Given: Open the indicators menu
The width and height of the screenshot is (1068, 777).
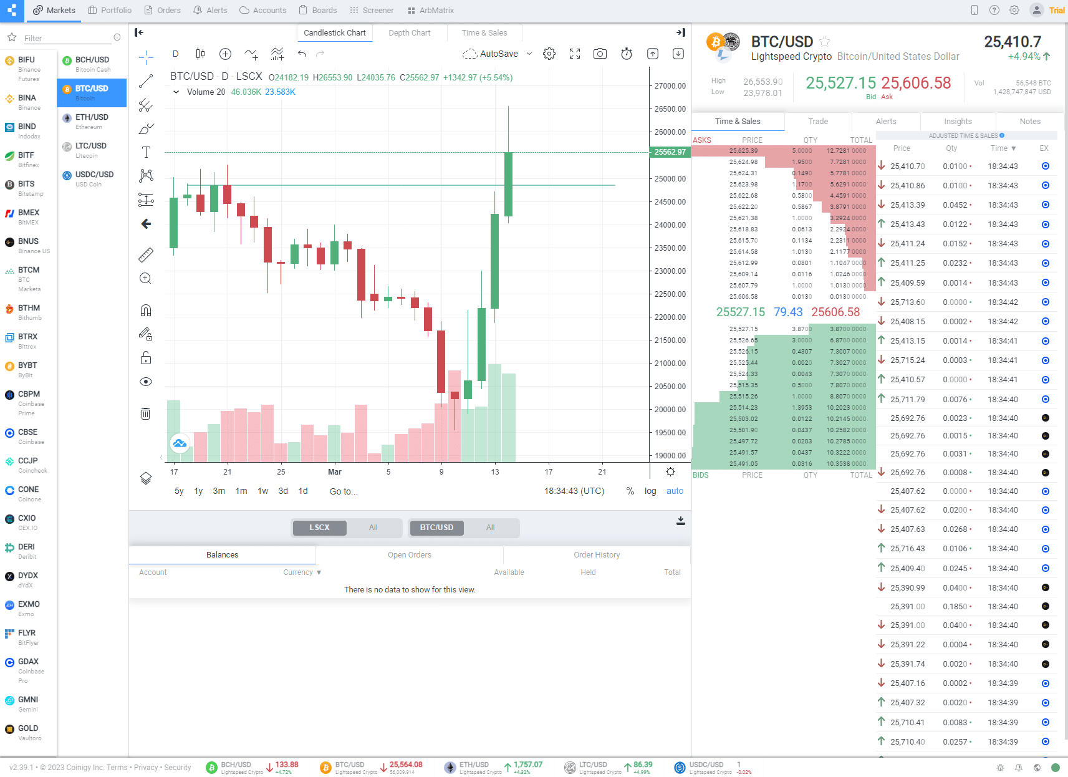Looking at the screenshot, I should [251, 54].
